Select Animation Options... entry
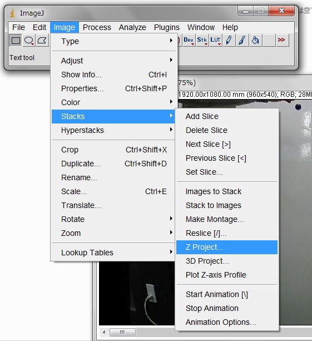The height and width of the screenshot is (341, 312). pos(227,322)
